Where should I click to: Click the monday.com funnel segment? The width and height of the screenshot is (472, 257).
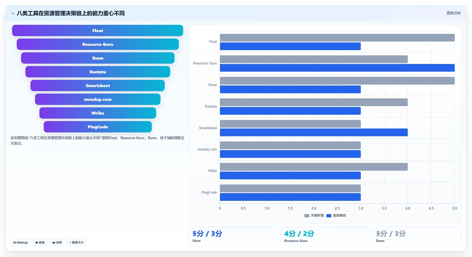(x=98, y=99)
